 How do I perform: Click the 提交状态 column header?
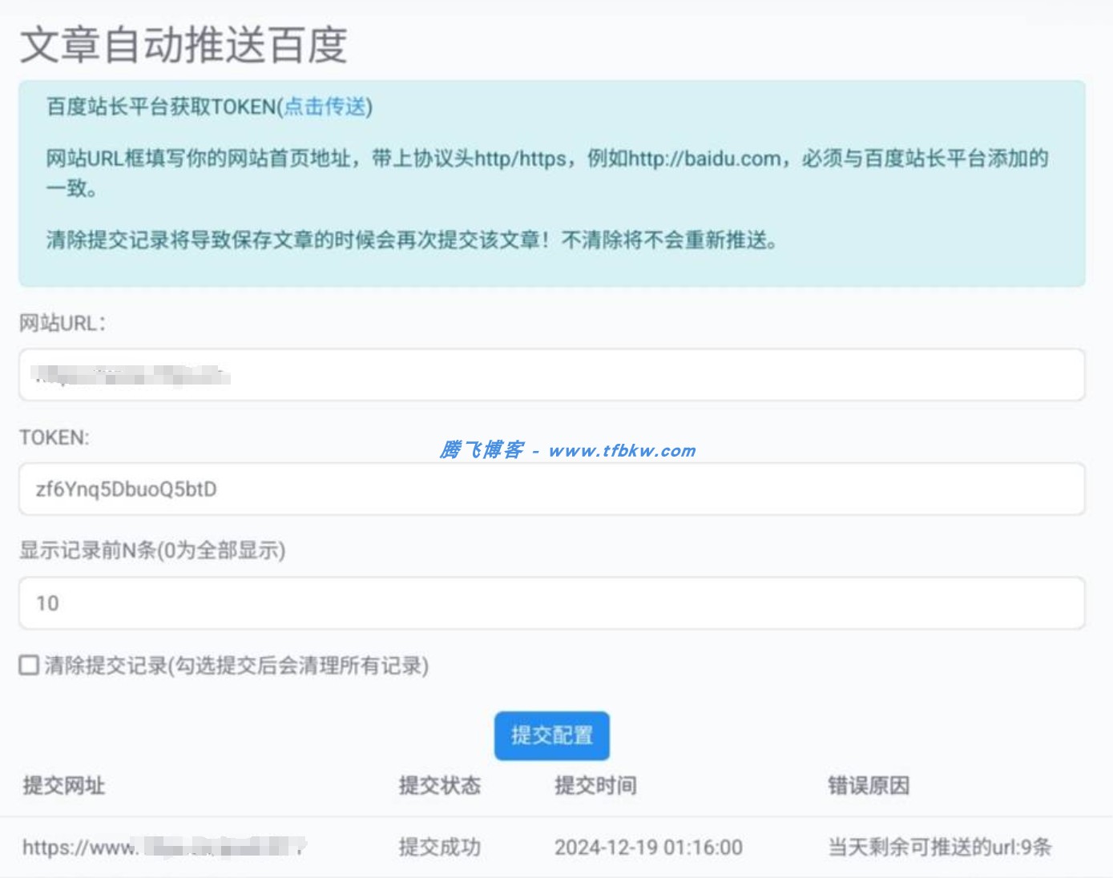(x=438, y=786)
